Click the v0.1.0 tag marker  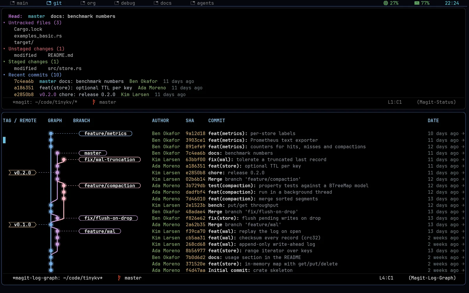23,224
